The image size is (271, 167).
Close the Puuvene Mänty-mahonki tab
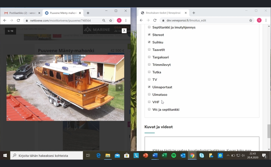pos(80,13)
